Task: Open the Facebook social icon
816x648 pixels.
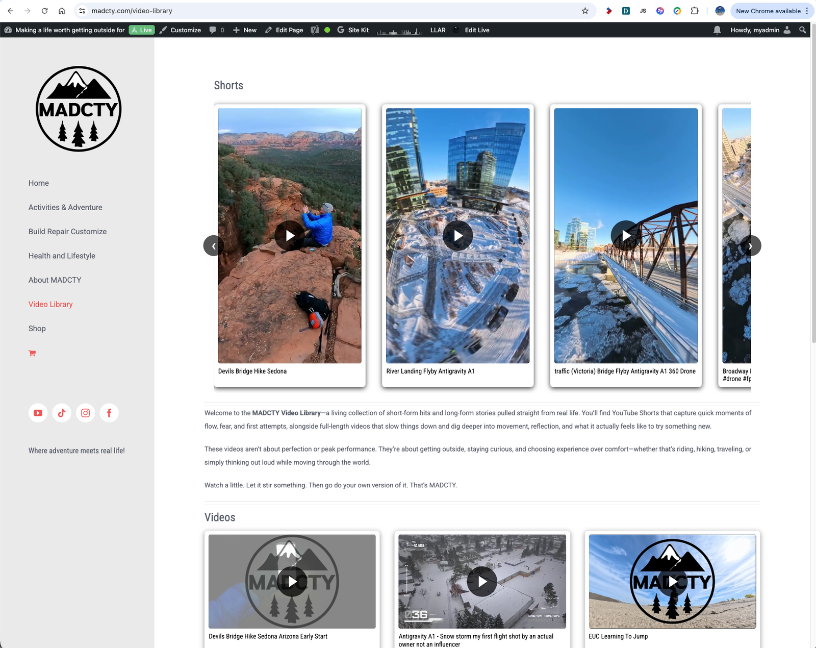Action: [x=109, y=413]
